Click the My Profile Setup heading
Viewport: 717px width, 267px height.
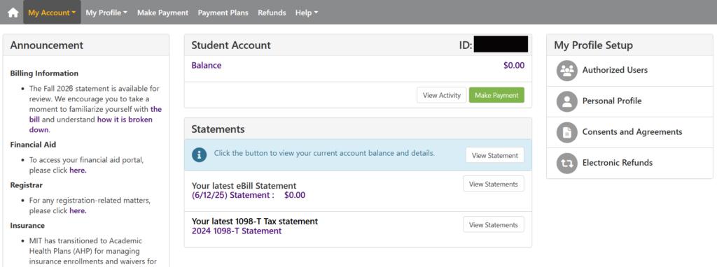coord(594,45)
